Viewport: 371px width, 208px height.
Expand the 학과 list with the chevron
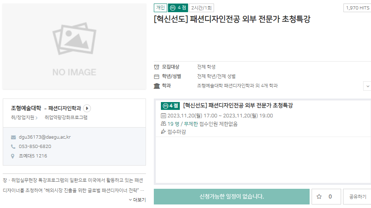coord(367,86)
